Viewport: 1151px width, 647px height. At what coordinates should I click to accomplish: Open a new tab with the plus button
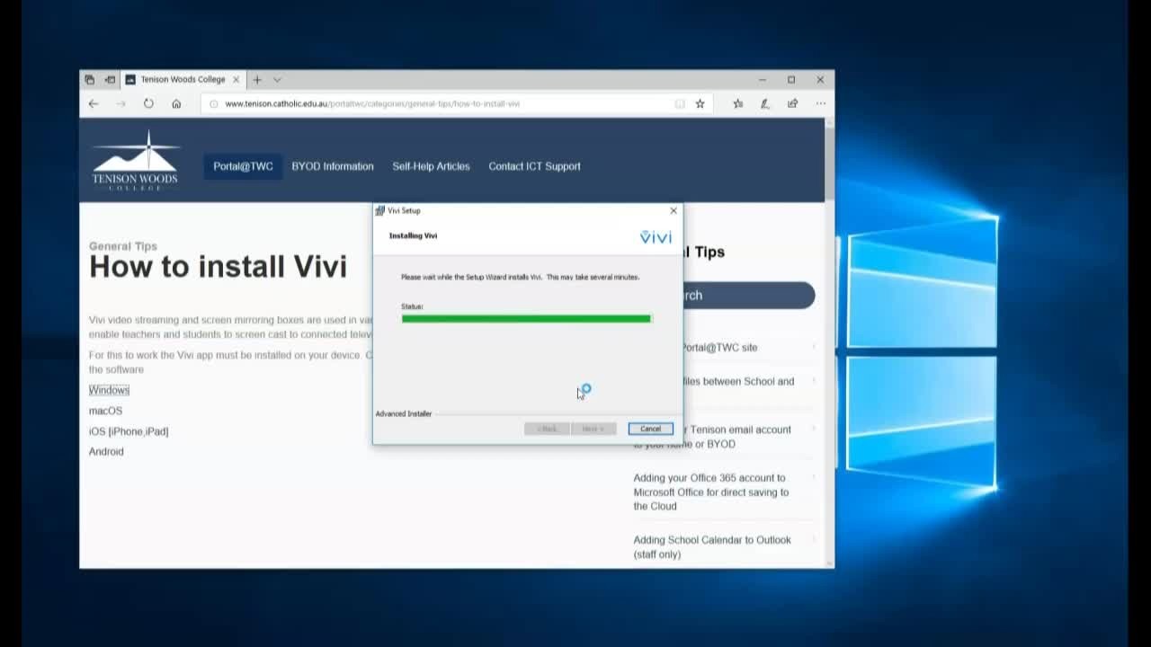point(257,79)
